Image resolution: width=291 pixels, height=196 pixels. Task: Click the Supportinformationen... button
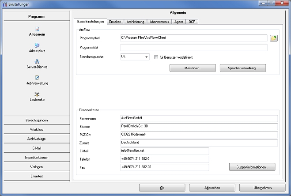pyautogui.click(x=252, y=167)
